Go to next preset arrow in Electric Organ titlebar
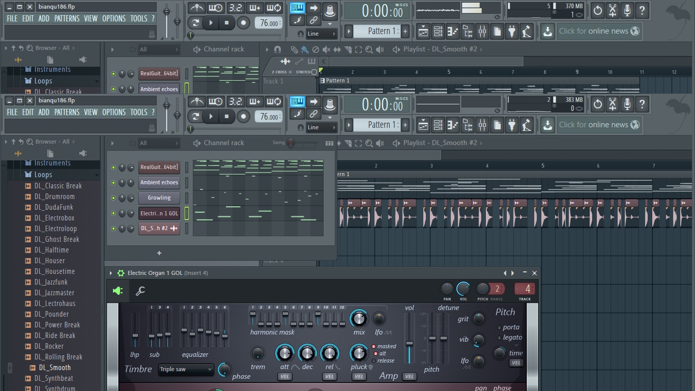695x391 pixels. (512, 273)
